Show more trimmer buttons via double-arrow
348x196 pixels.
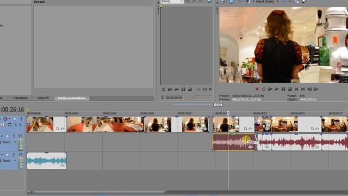click(x=210, y=89)
